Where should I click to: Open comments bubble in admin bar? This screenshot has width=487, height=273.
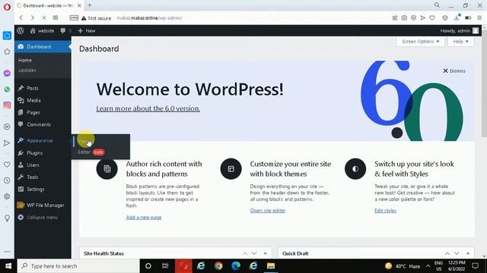tap(65, 30)
